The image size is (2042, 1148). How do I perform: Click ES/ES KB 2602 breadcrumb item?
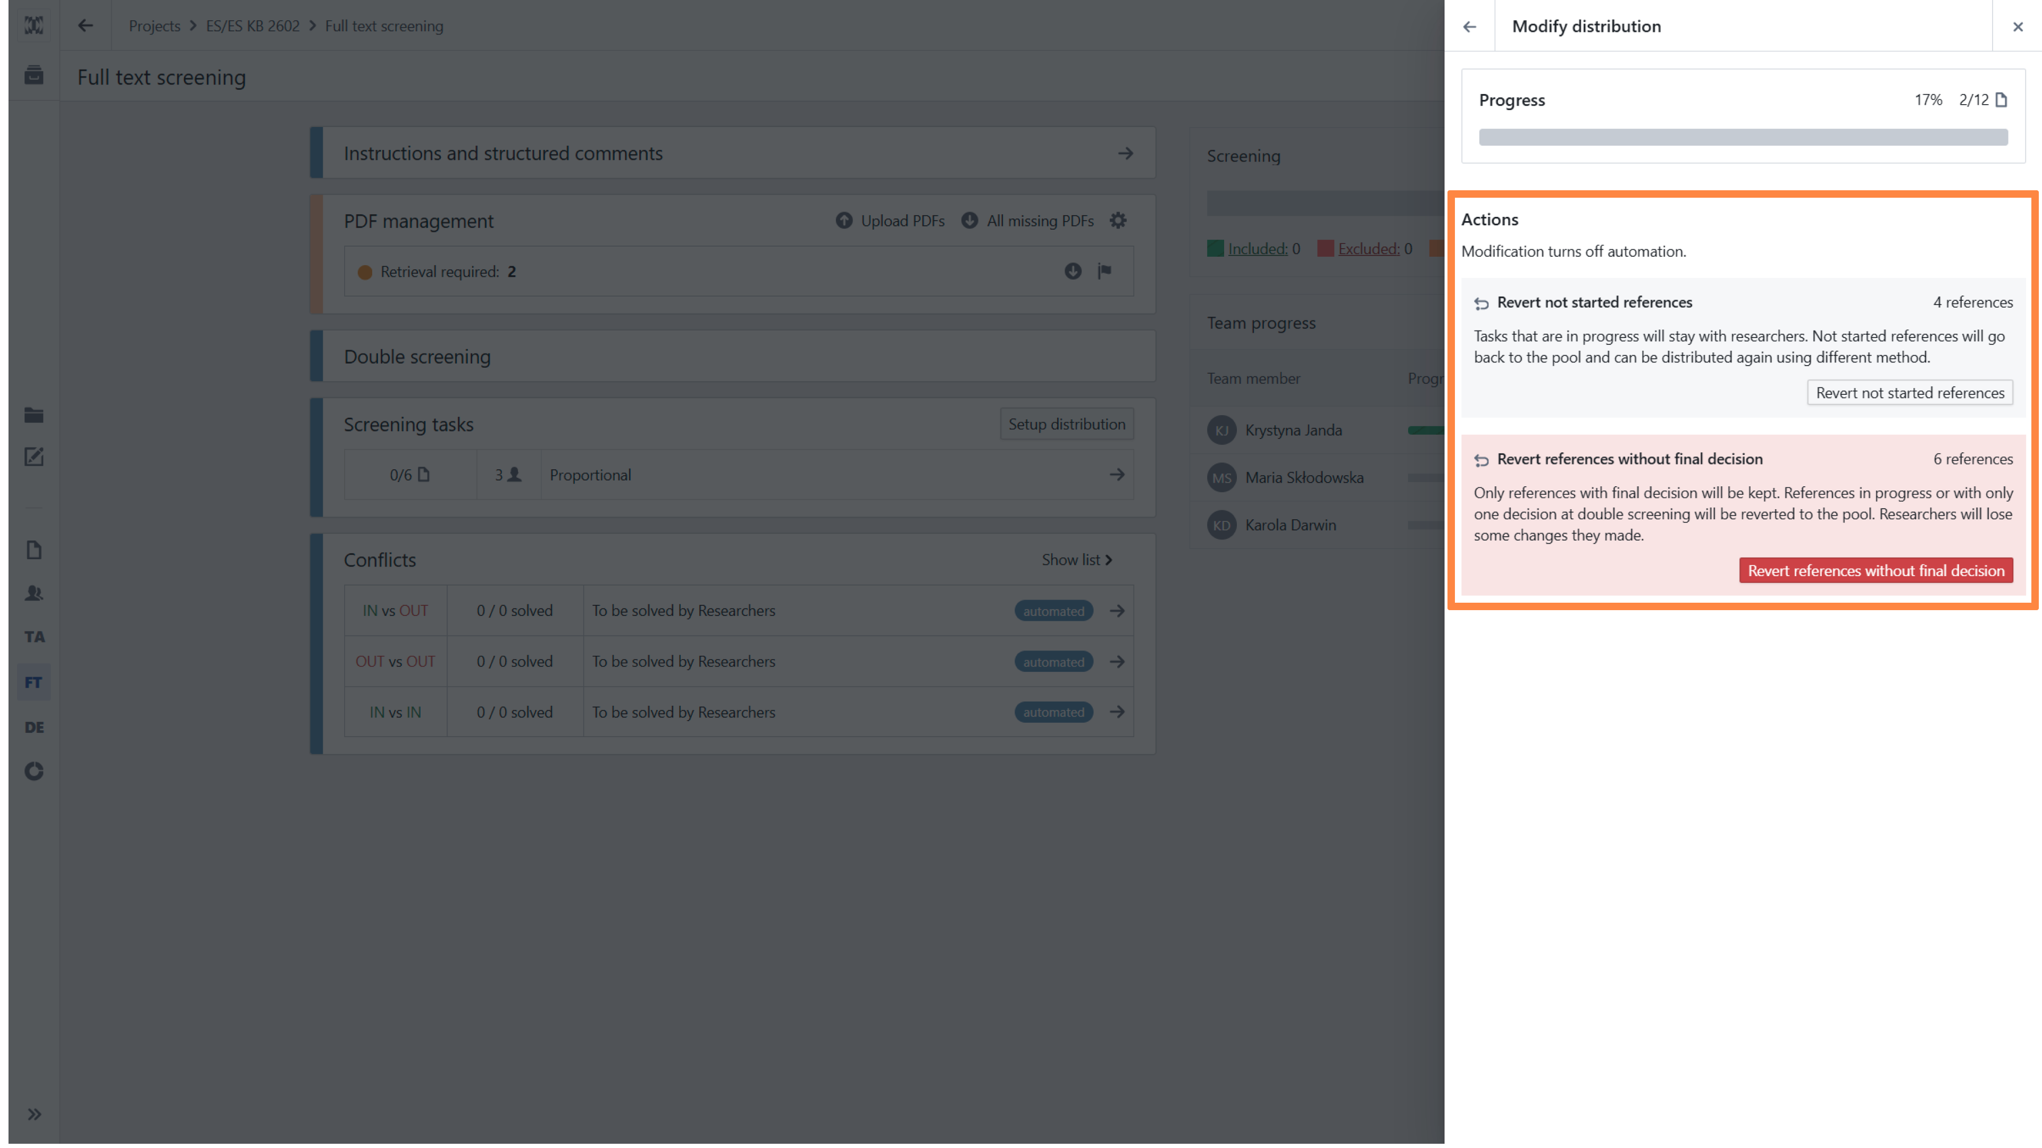[x=252, y=26]
